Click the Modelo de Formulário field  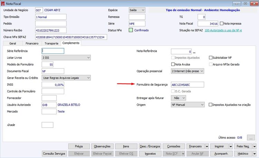click(47, 64)
